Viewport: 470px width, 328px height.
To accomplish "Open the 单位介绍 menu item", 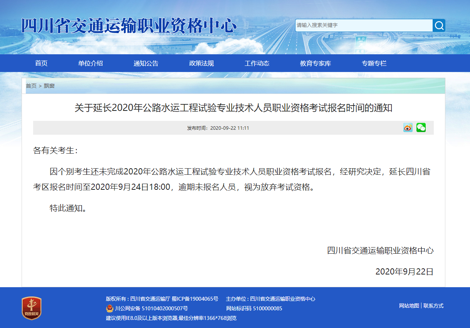I will (91, 64).
